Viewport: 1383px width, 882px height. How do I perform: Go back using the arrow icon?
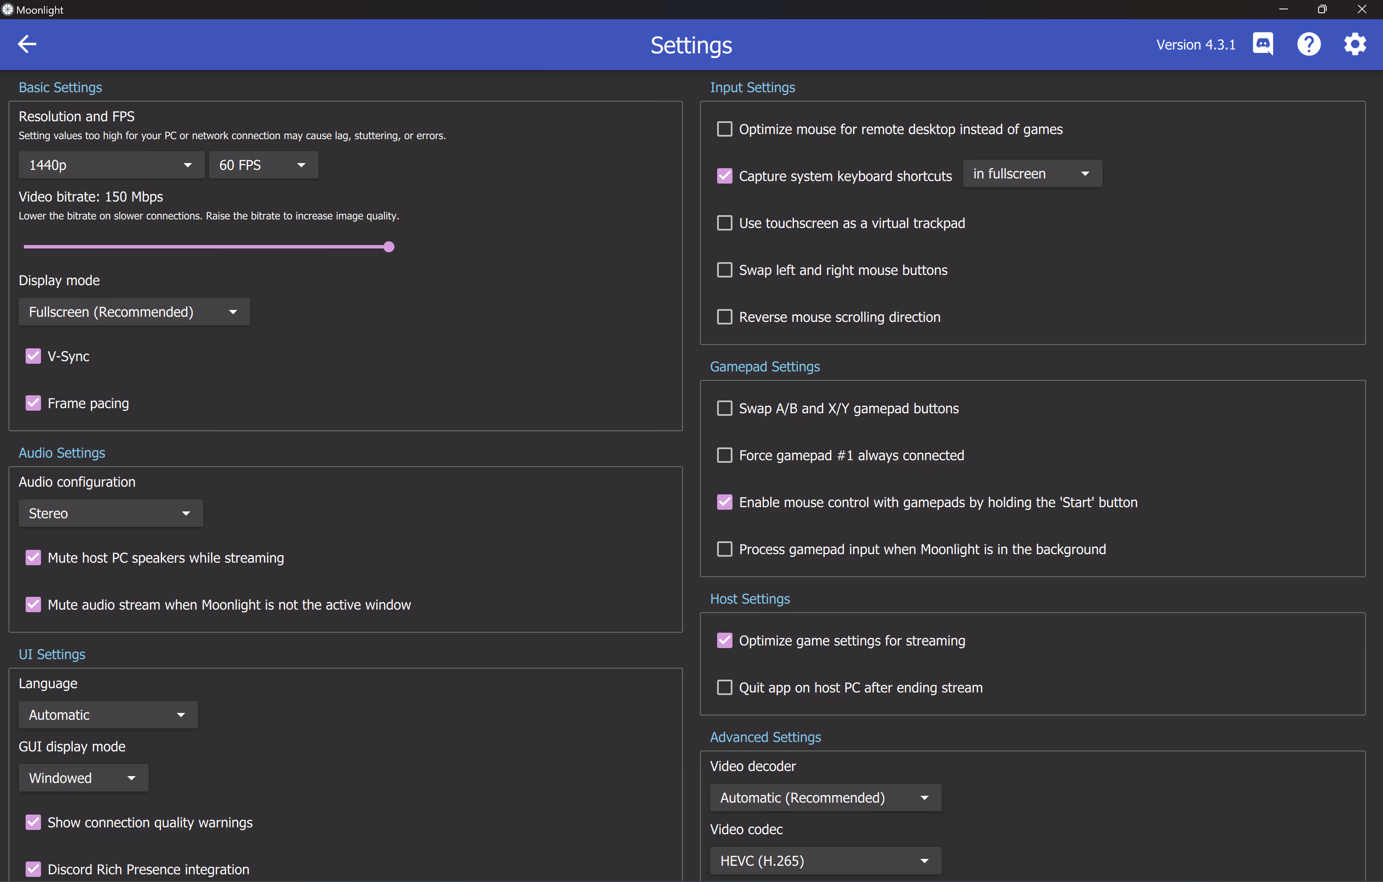[x=27, y=44]
